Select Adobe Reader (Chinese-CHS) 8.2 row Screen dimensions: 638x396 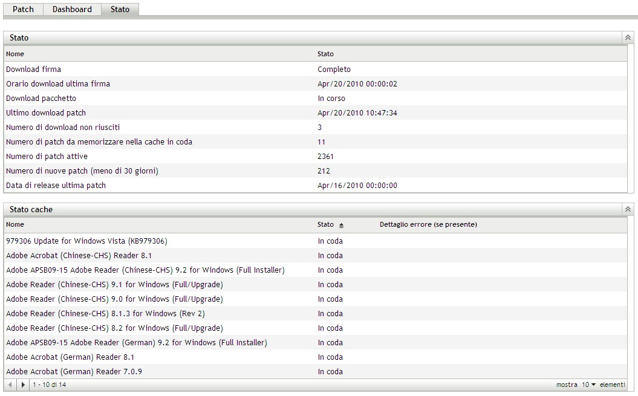coord(315,328)
